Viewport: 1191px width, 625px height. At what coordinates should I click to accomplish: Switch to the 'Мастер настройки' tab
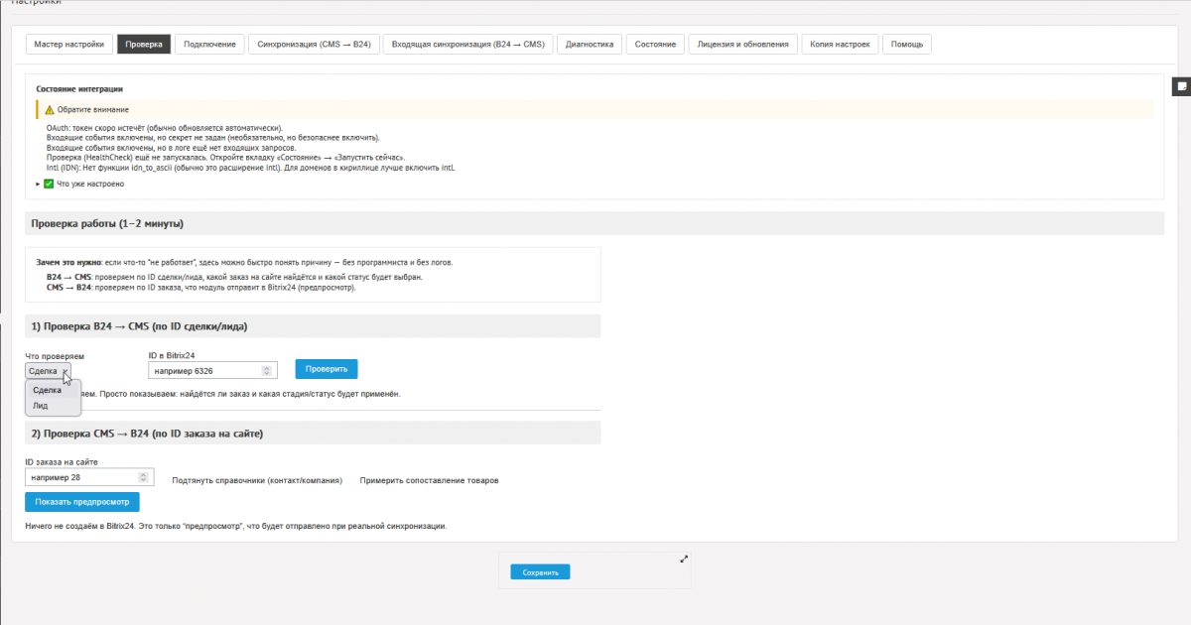click(x=68, y=45)
